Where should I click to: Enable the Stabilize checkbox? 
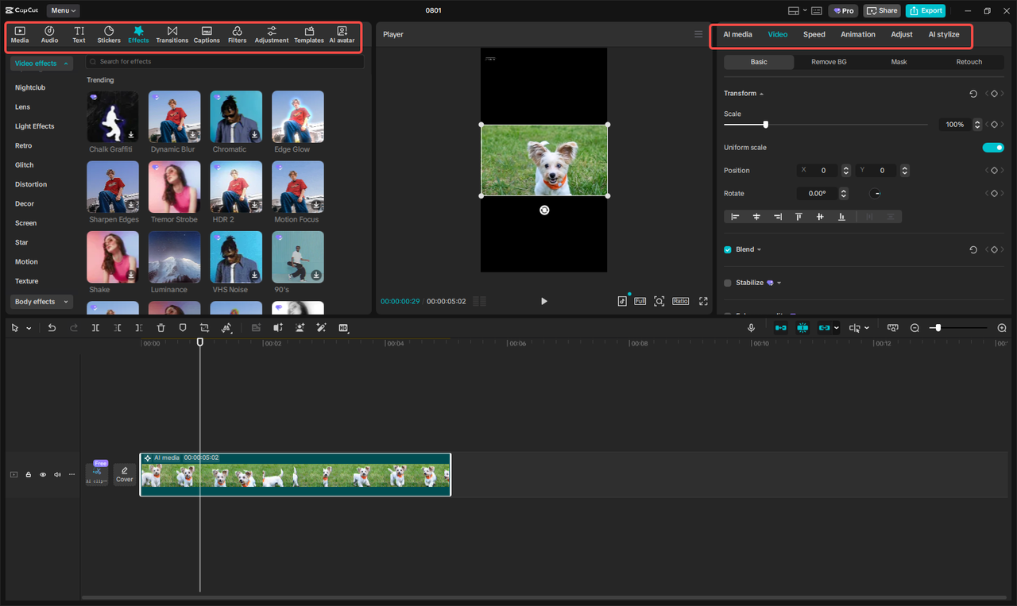click(728, 283)
